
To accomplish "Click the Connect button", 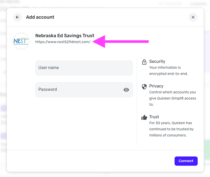I will click(x=186, y=161).
